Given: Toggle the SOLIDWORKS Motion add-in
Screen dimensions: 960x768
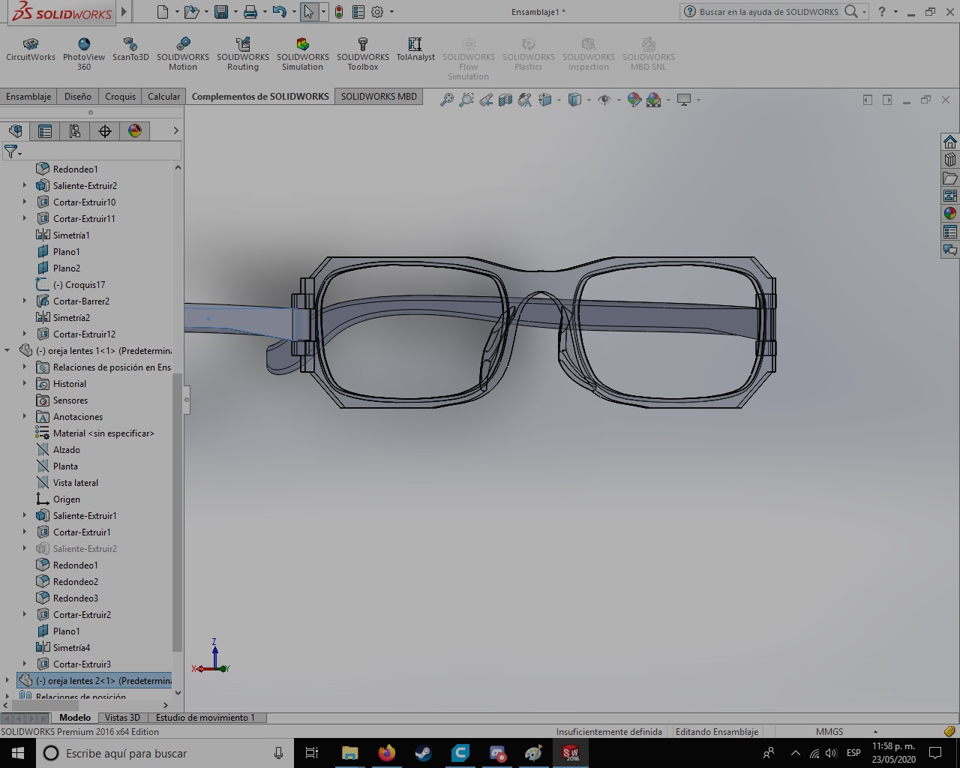Looking at the screenshot, I should 183,54.
